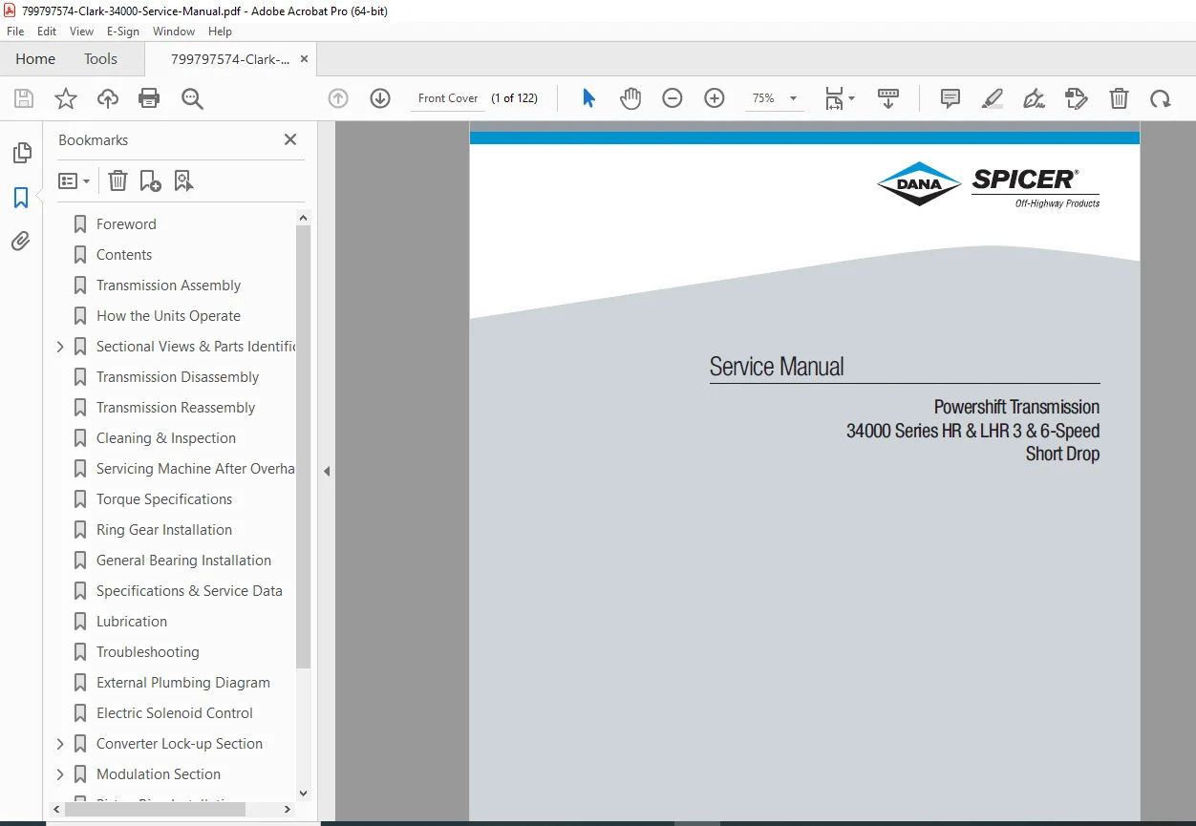Select the Bookmarks panel icon in sidebar
The width and height of the screenshot is (1196, 826).
(21, 198)
